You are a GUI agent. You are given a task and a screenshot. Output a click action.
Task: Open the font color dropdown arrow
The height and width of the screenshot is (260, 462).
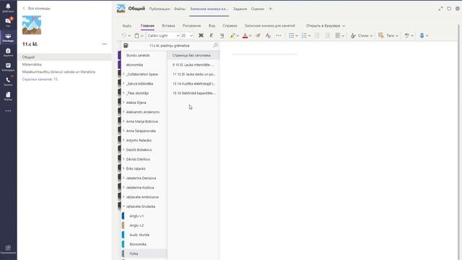[250, 35]
